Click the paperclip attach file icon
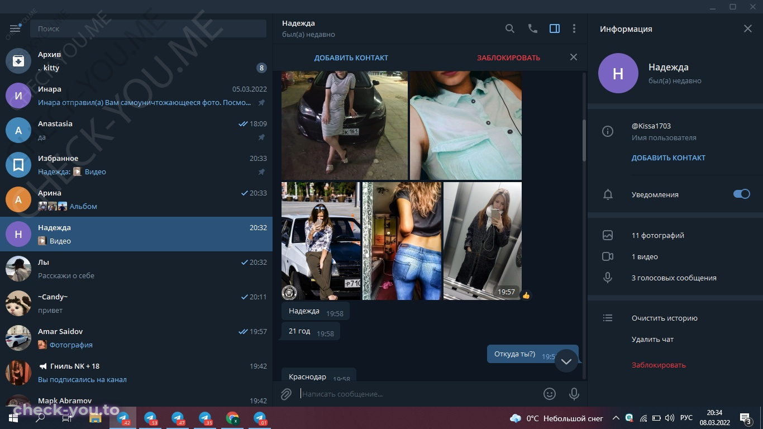 286,394
